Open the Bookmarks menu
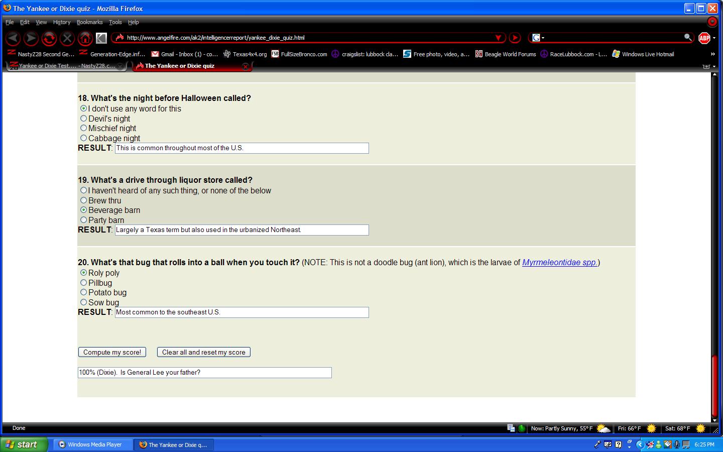 (89, 22)
